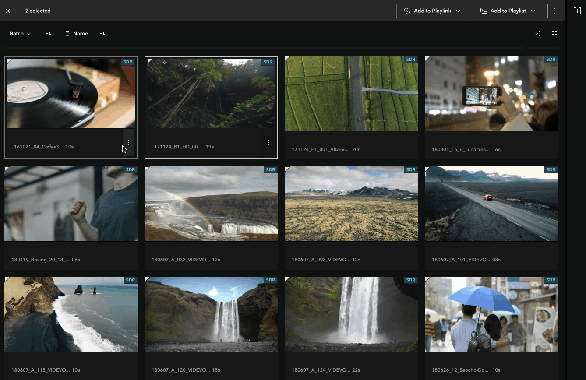
Task: Click SDR badge on 180419_Boxing clip
Action: coord(131,170)
